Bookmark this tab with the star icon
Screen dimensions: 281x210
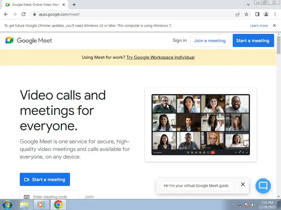pyautogui.click(x=246, y=14)
